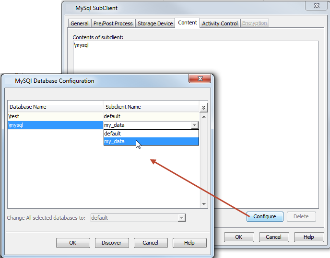This screenshot has height=258, width=330.
Task: Open the General tab
Action: [x=80, y=23]
